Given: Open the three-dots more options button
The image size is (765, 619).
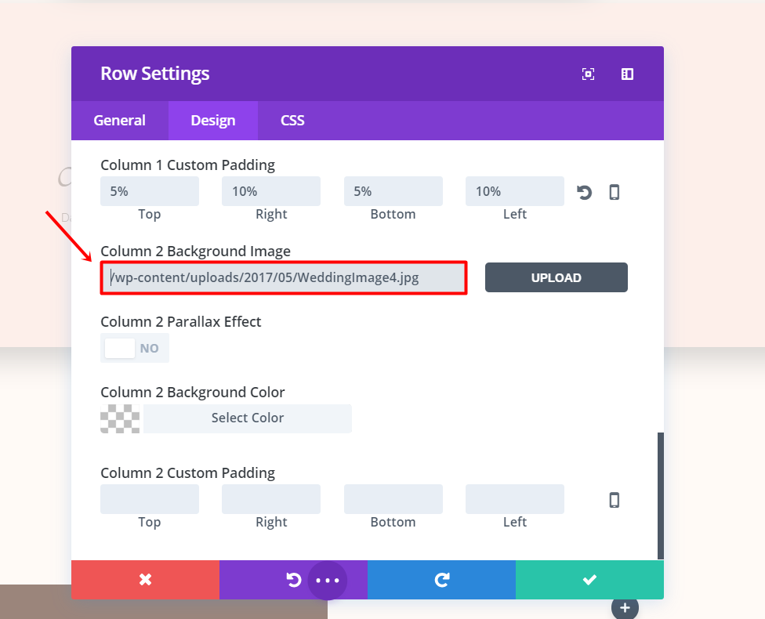Looking at the screenshot, I should pyautogui.click(x=328, y=581).
